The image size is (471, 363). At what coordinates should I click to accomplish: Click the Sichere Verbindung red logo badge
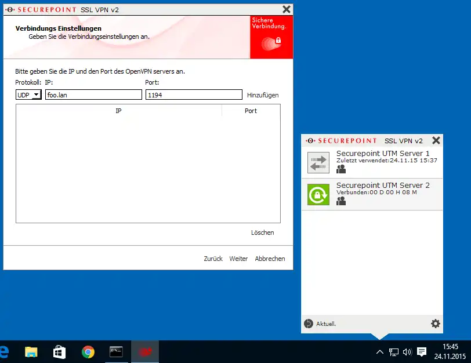pos(271,37)
